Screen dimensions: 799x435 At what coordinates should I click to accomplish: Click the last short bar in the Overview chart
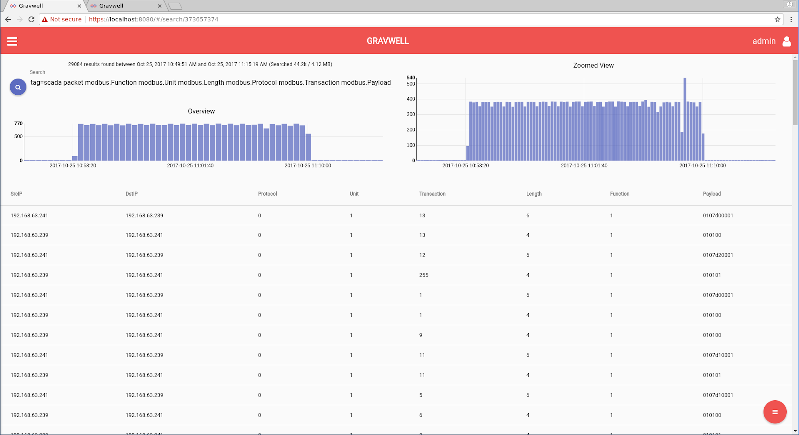pyautogui.click(x=308, y=147)
